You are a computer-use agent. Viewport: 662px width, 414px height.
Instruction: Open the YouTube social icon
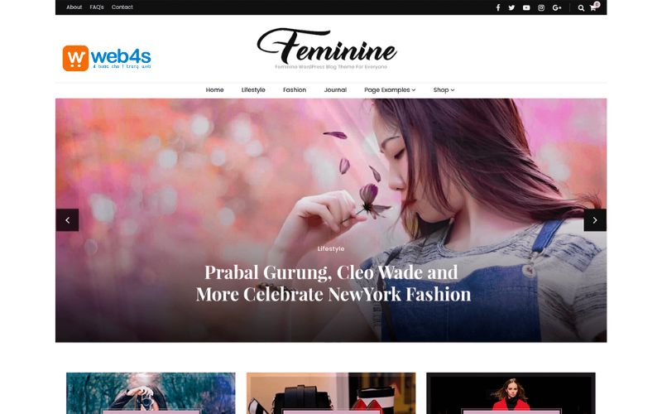coord(526,7)
